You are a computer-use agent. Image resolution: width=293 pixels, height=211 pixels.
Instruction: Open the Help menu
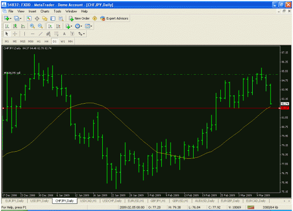(84, 11)
